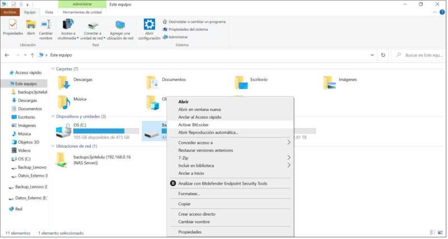Open the Música folder icon
Viewport: 448px width, 239px height.
point(64,102)
